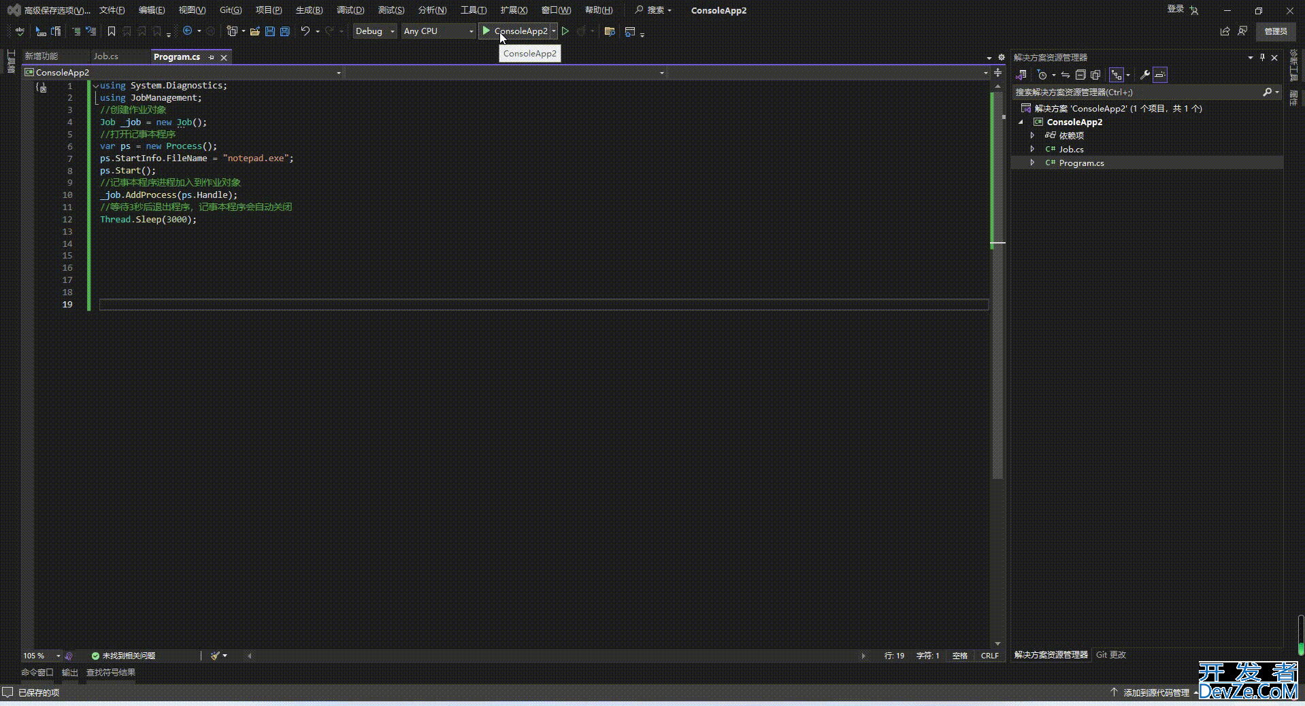Click the 查找符号结果 panel tab
The image size is (1305, 706).
(x=111, y=672)
